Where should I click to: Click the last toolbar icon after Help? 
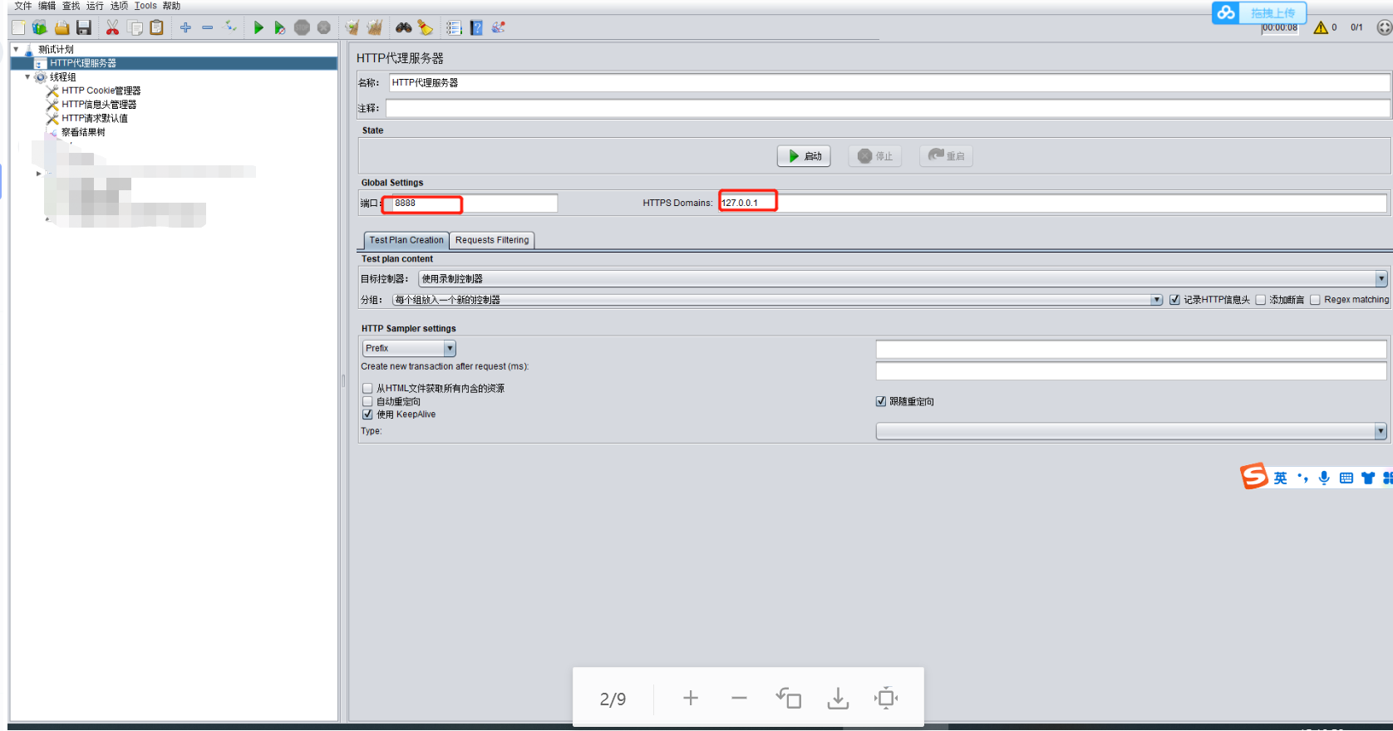[x=499, y=27]
